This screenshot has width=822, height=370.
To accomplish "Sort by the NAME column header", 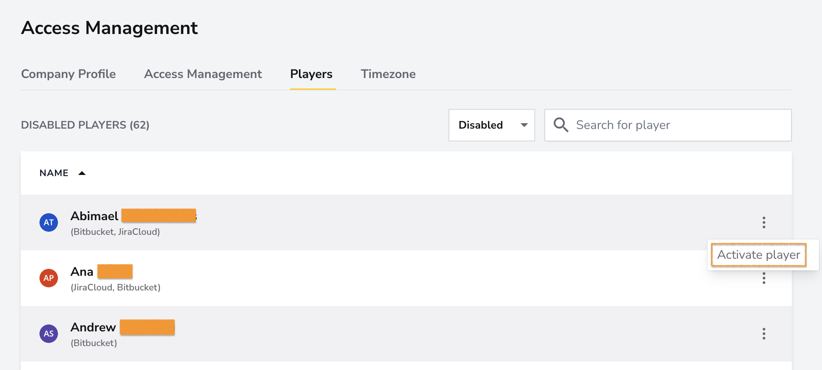I will point(54,173).
